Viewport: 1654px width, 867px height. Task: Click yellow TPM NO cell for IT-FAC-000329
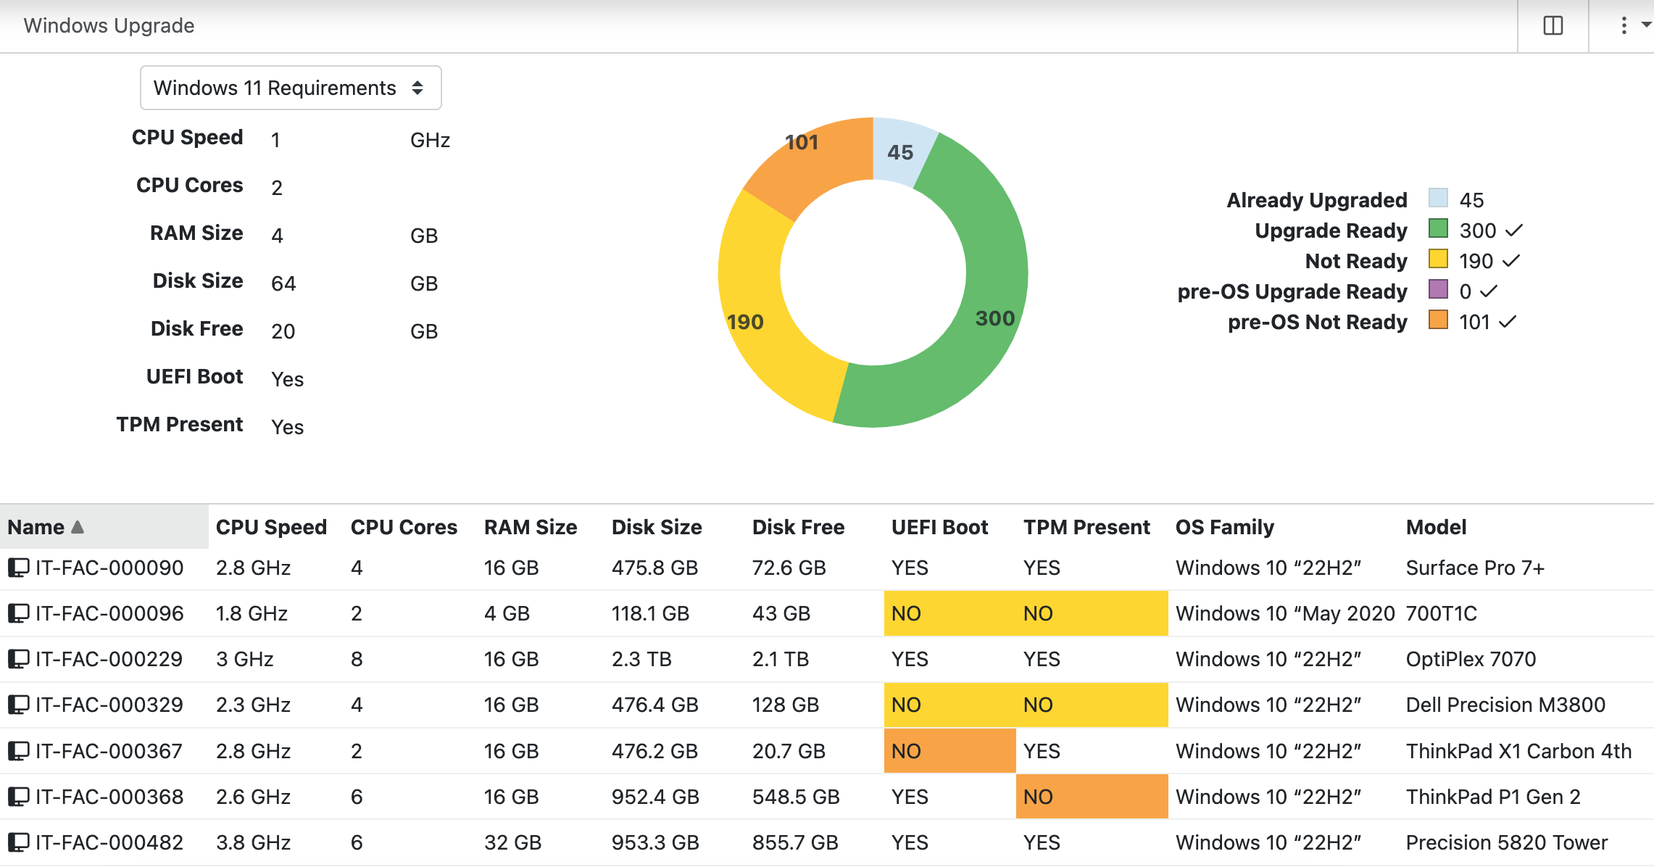1092,705
